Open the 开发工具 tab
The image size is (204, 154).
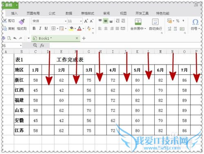point(142,13)
